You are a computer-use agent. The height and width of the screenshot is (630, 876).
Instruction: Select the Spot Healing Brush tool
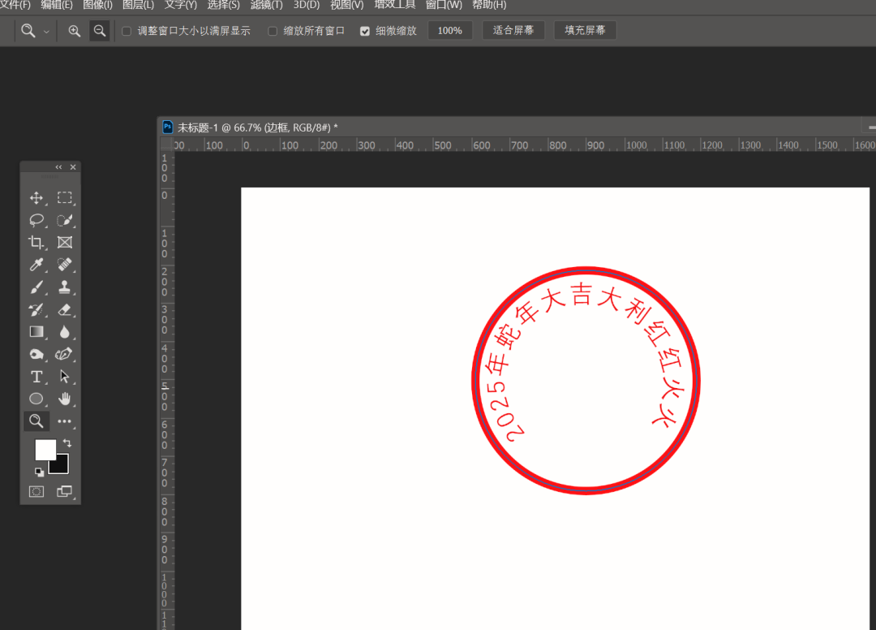pos(65,265)
